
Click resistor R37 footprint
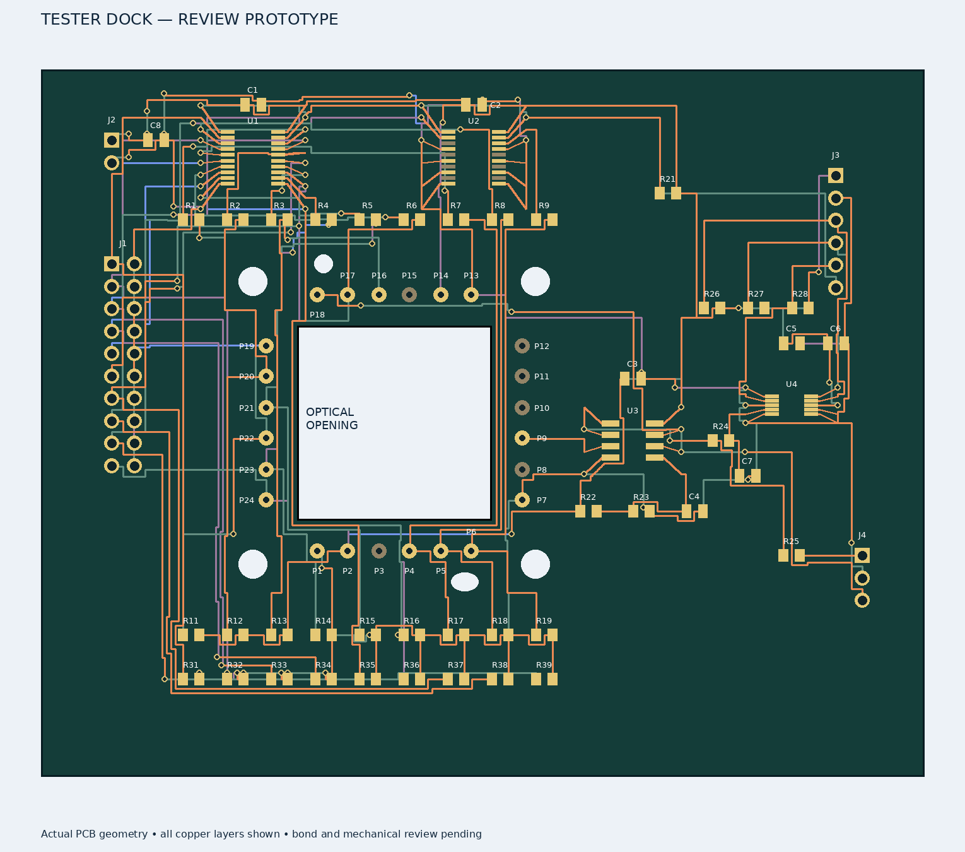pos(456,679)
